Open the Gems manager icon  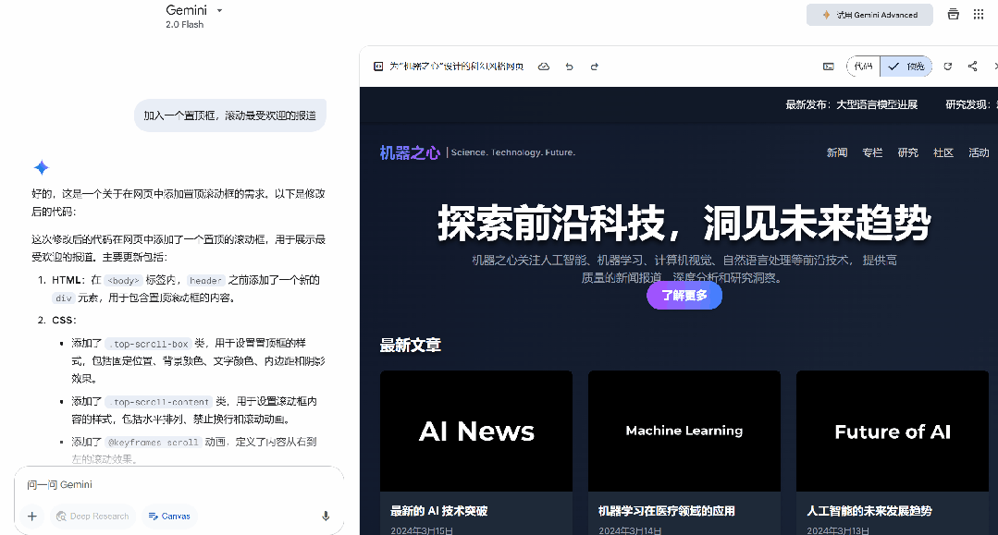coord(953,14)
